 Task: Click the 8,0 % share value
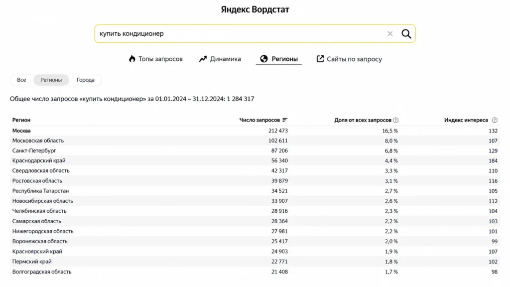pos(391,141)
